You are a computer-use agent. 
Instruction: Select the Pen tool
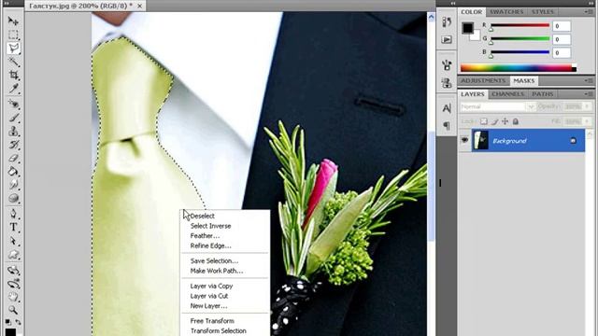pos(13,214)
